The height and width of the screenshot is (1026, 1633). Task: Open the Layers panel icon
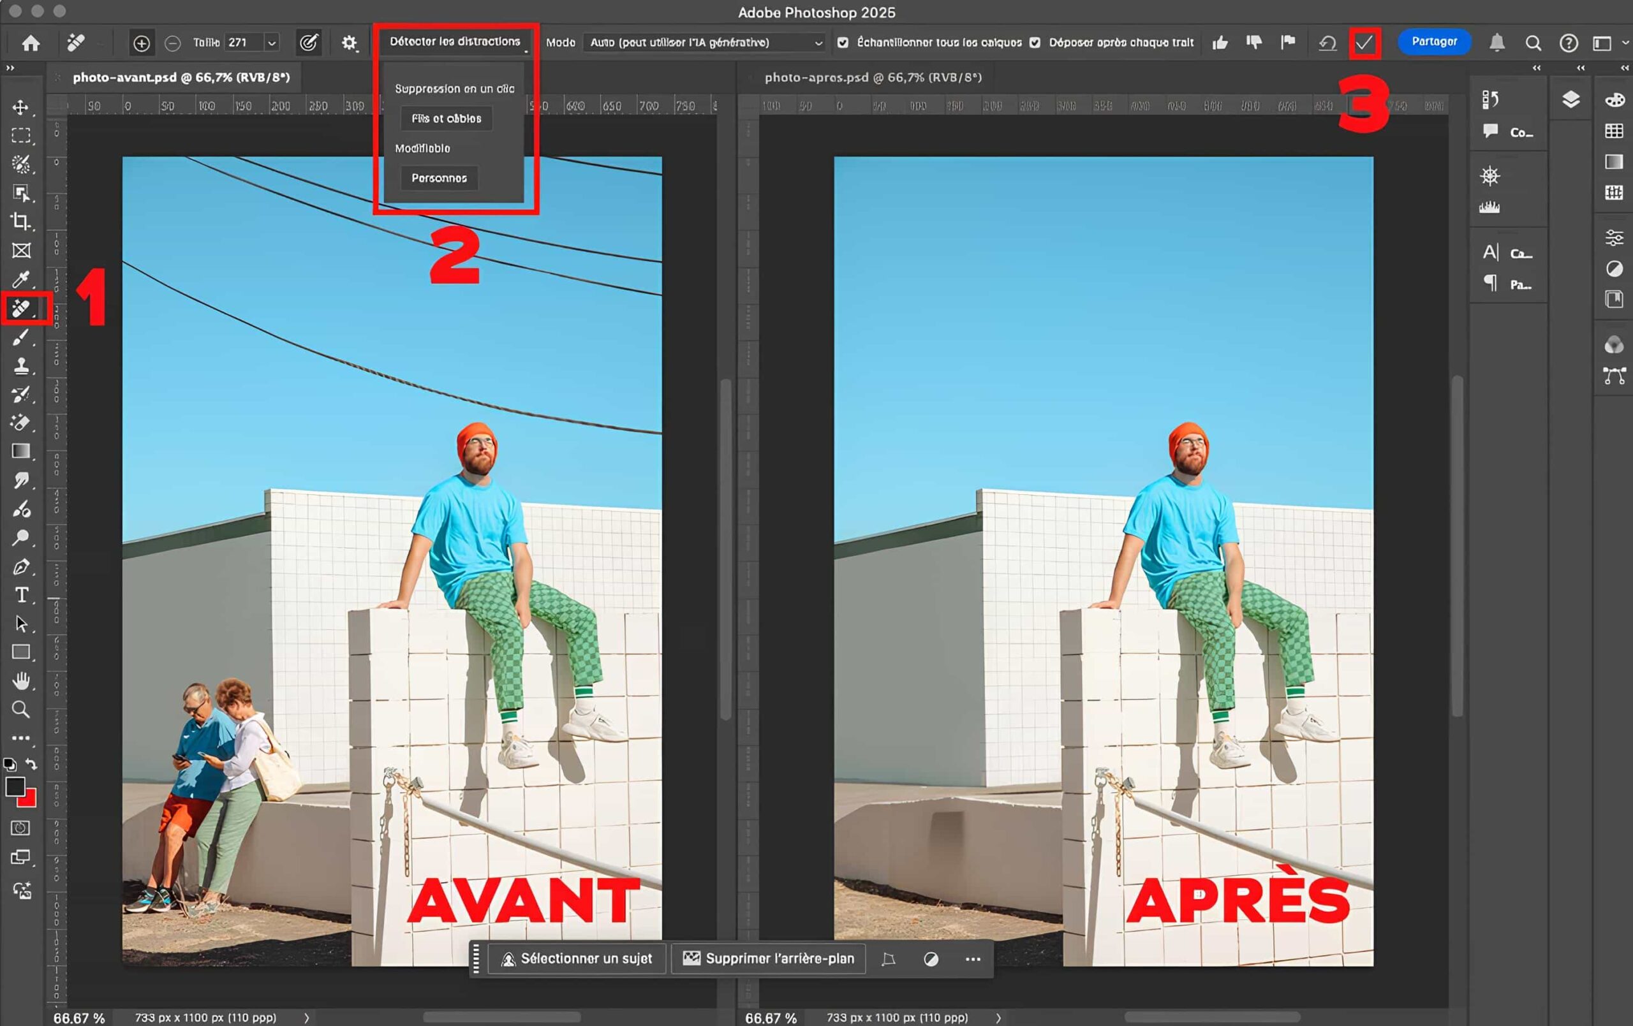click(x=1570, y=99)
